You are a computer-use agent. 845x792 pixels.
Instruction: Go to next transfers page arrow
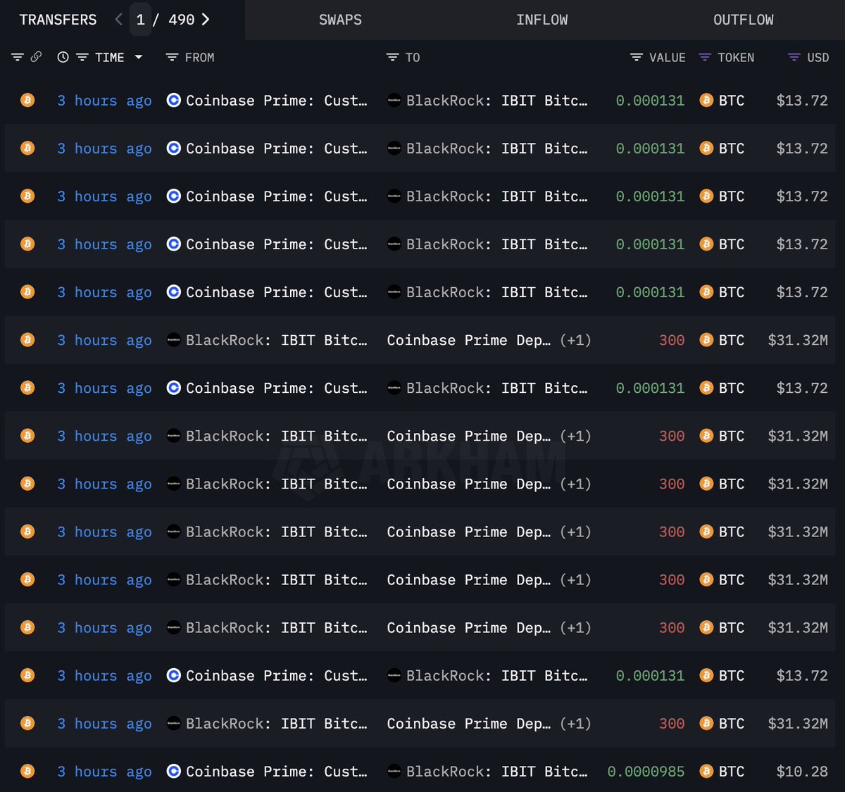206,20
